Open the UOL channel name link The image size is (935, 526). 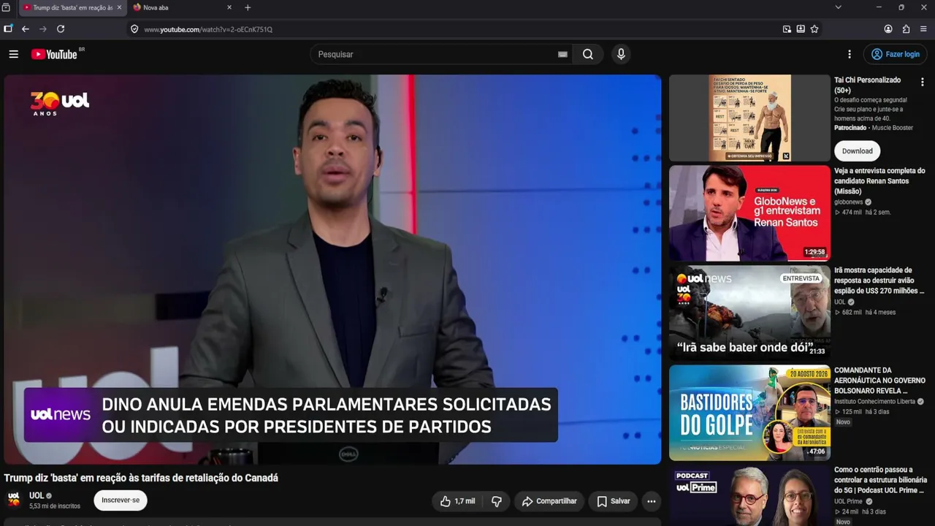click(37, 495)
